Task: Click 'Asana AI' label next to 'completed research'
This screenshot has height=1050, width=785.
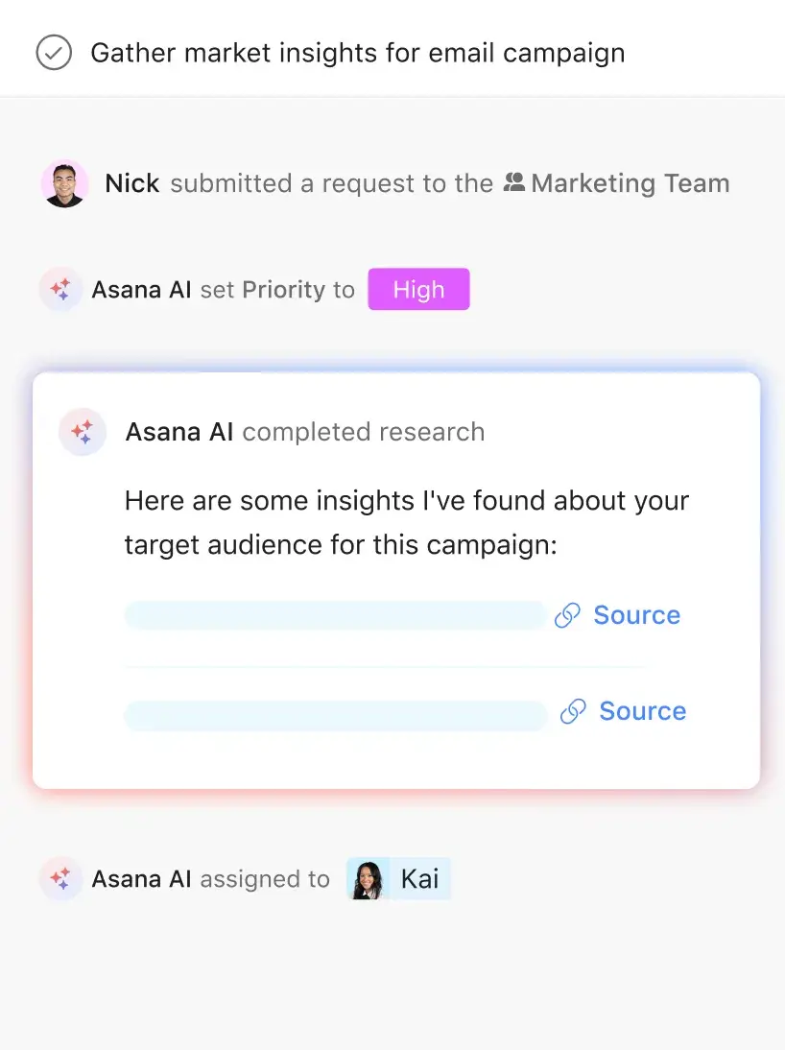Action: (179, 432)
